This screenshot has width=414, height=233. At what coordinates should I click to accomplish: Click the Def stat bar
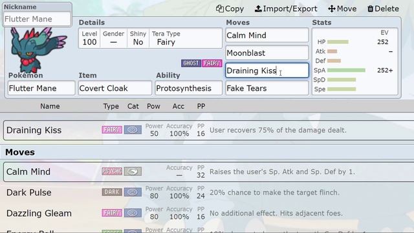point(334,61)
